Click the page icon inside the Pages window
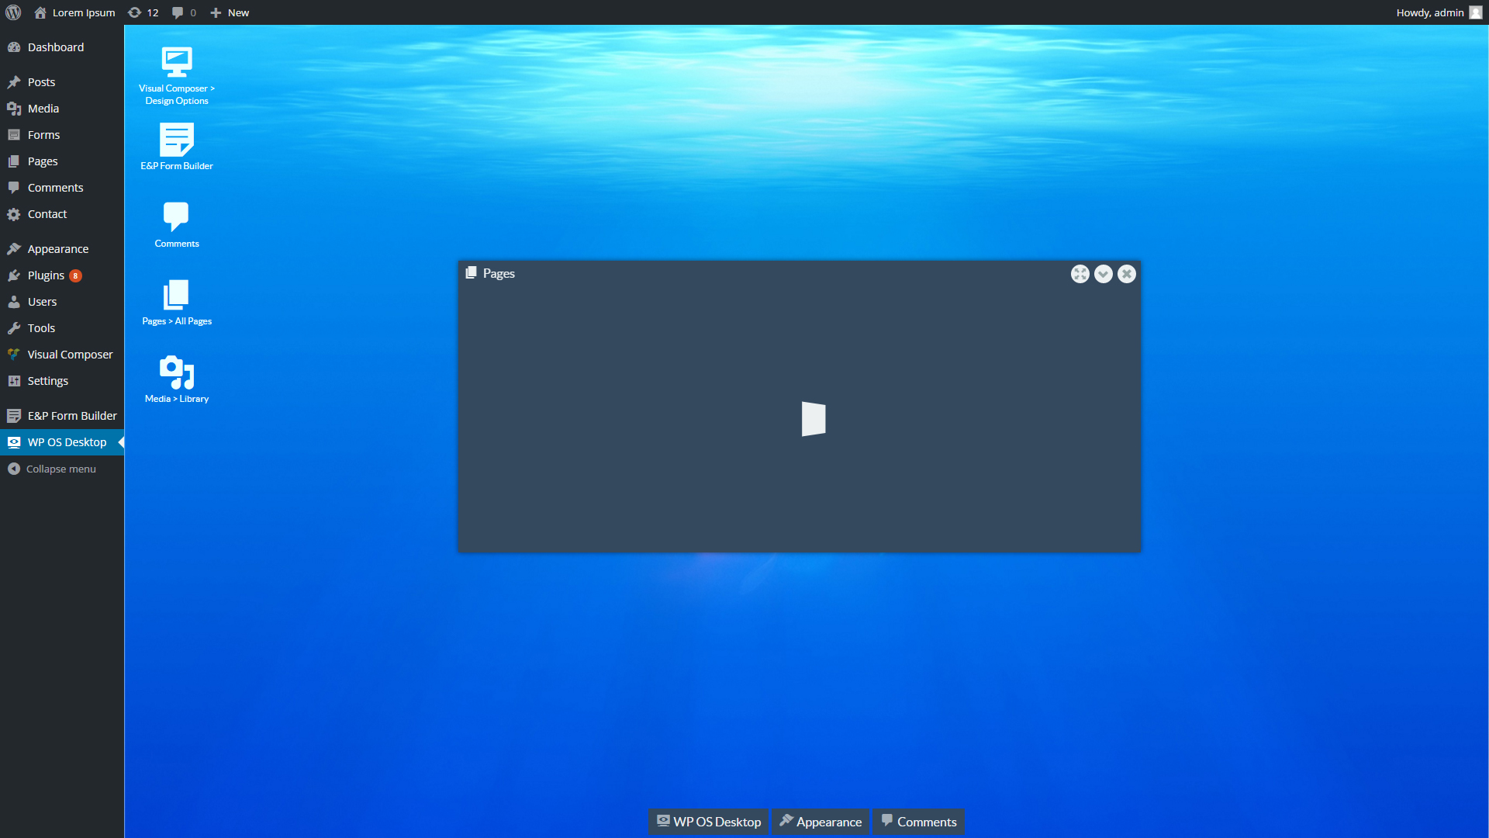The width and height of the screenshot is (1489, 838). pos(813,418)
